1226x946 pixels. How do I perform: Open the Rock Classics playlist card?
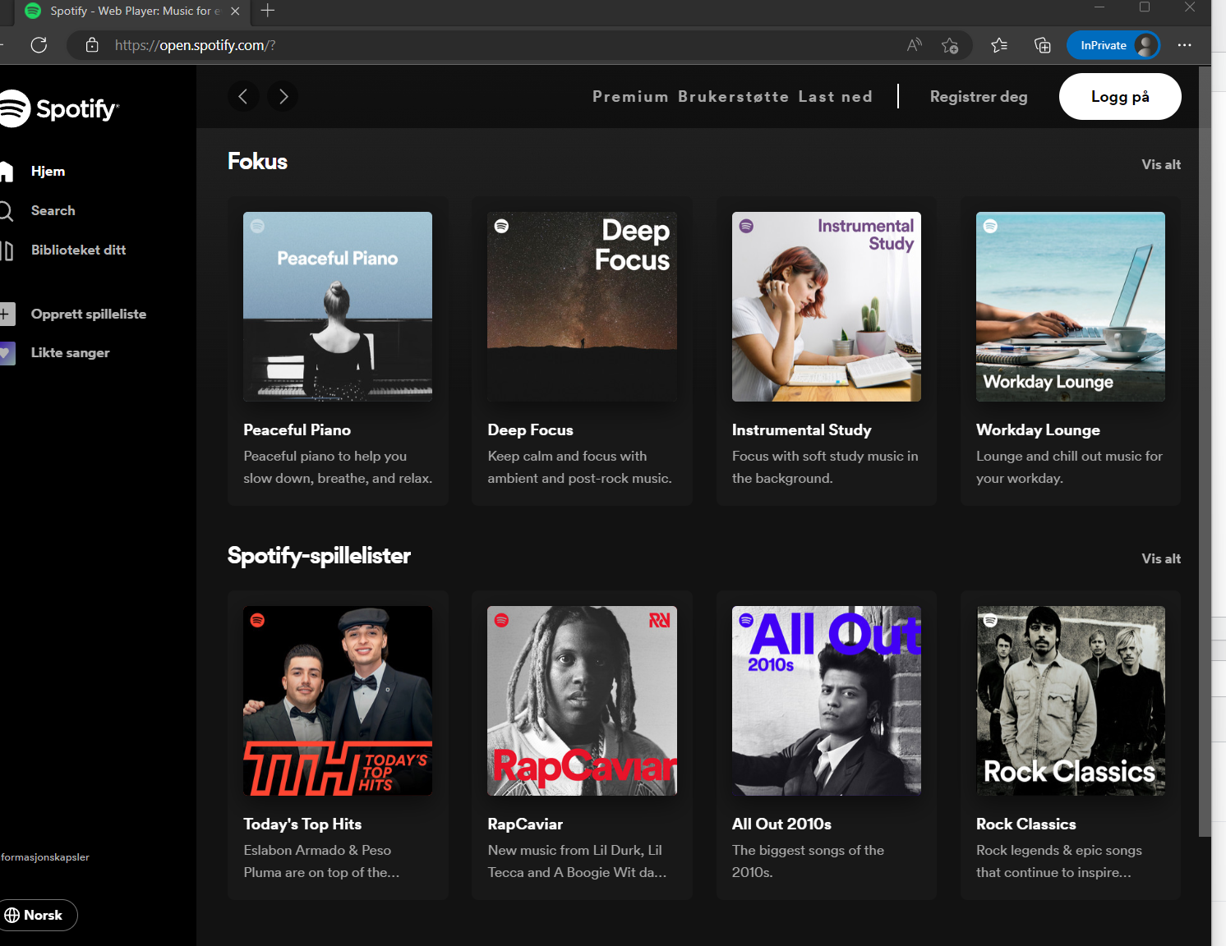(x=1070, y=744)
